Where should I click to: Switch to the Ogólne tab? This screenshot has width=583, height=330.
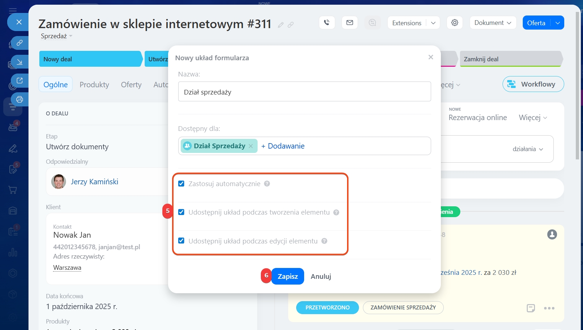coord(56,84)
